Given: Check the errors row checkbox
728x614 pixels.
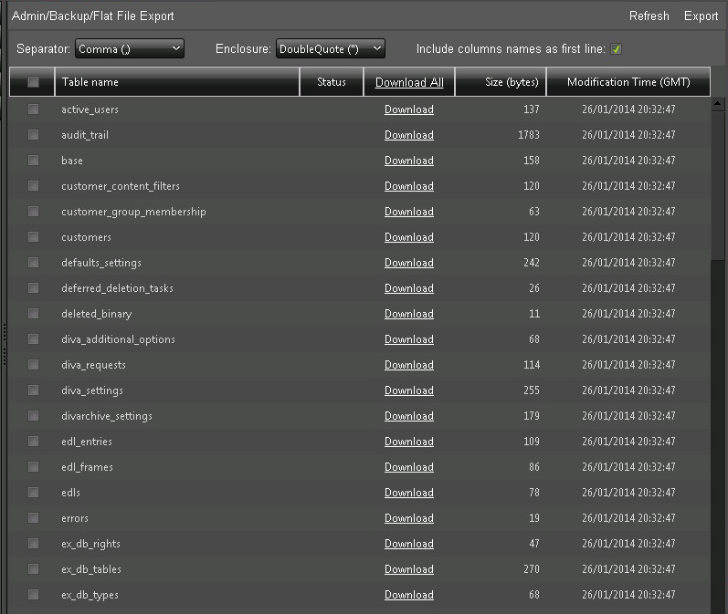Looking at the screenshot, I should (x=33, y=517).
